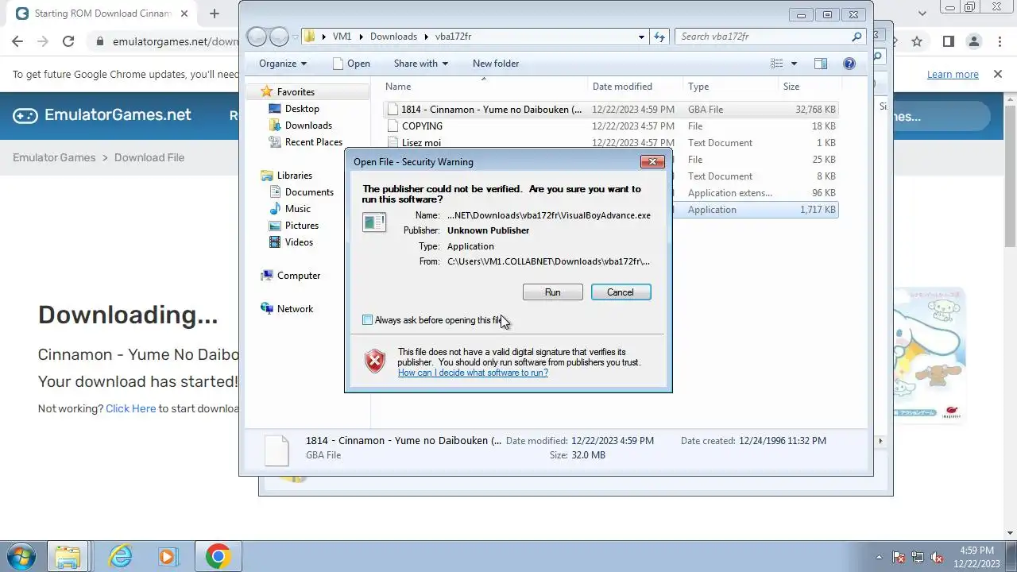Open Videos library in navigation pane

pyautogui.click(x=300, y=242)
